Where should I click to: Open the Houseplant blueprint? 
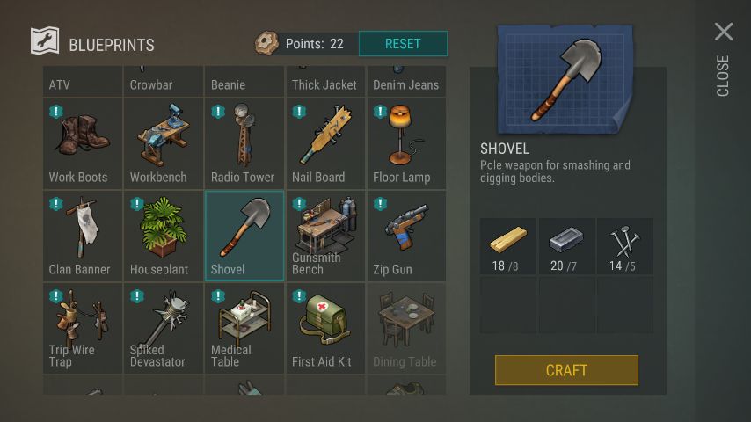coord(164,236)
